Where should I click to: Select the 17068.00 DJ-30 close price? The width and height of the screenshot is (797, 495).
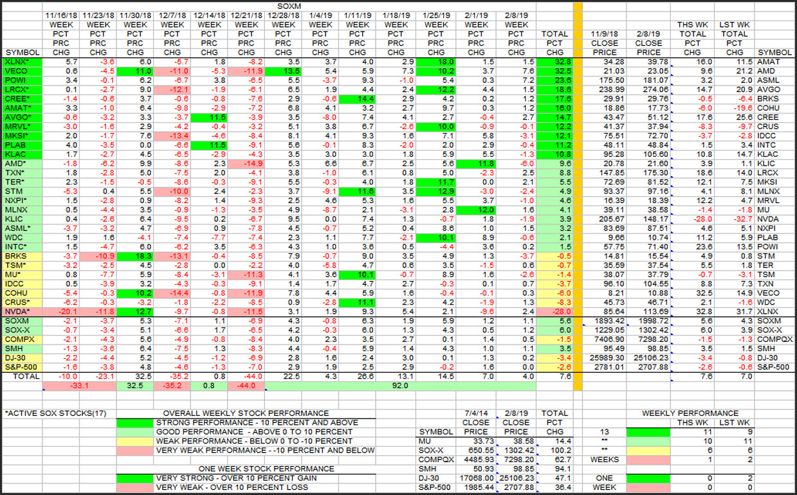(x=476, y=478)
